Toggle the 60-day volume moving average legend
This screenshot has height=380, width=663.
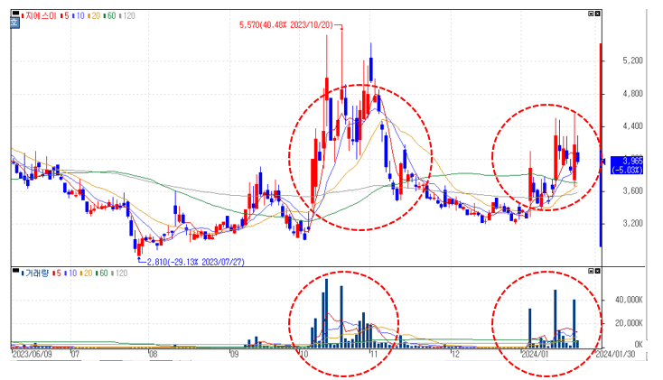click(x=101, y=273)
